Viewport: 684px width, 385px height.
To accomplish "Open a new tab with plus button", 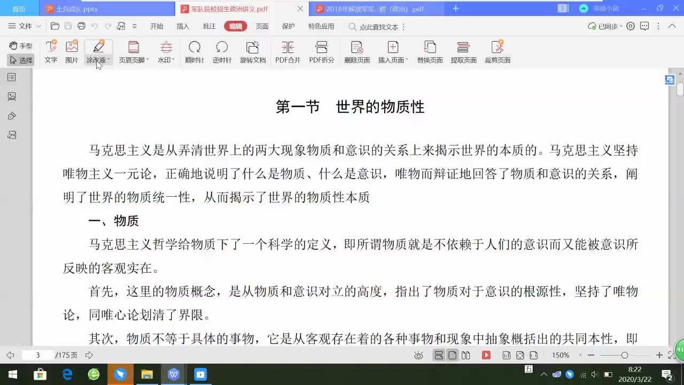I will click(x=456, y=9).
